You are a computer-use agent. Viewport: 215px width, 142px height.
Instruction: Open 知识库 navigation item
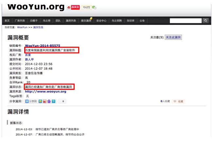click(131, 21)
